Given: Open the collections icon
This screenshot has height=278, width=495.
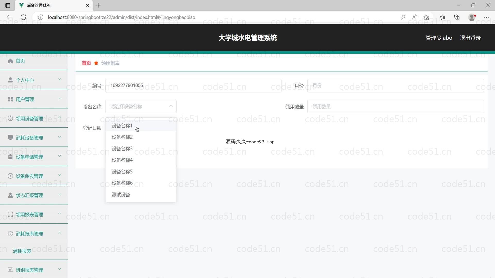Looking at the screenshot, I should pyautogui.click(x=457, y=17).
